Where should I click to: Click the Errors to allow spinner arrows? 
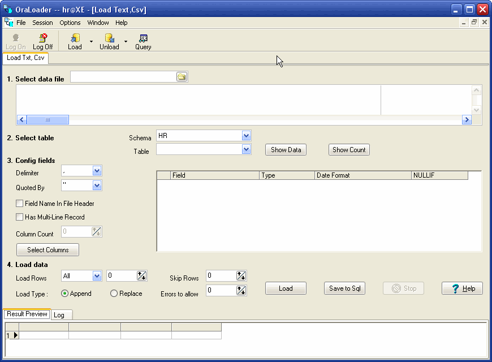(241, 290)
